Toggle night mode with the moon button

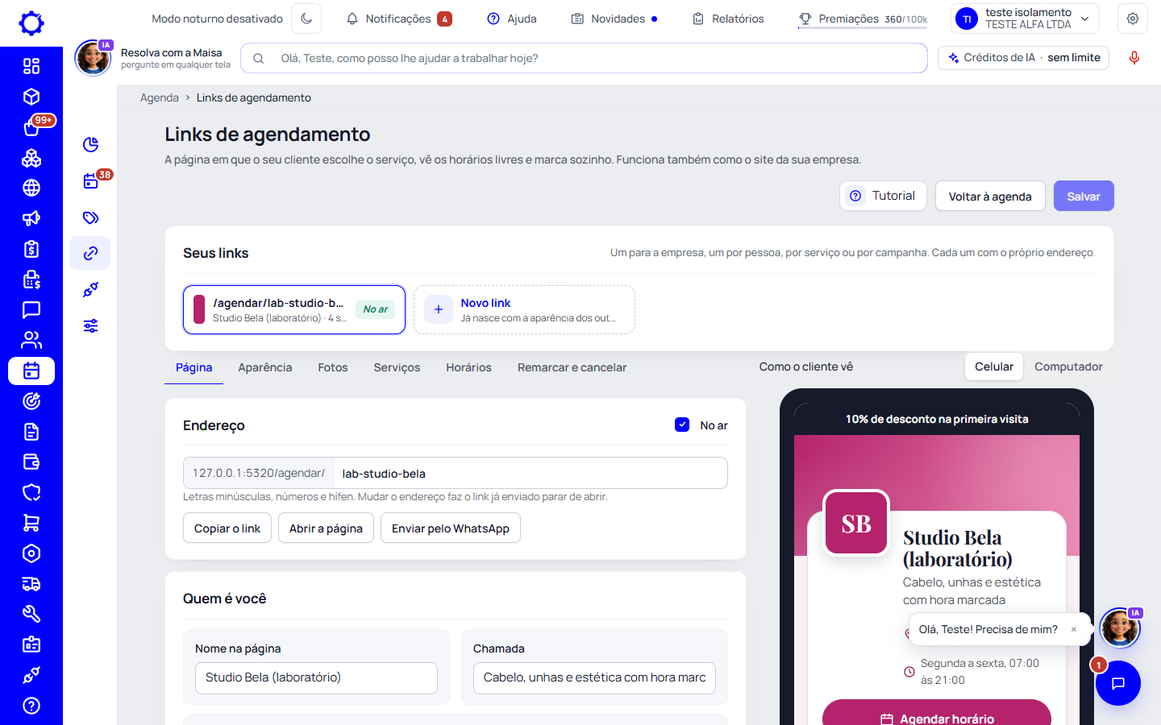(x=306, y=19)
